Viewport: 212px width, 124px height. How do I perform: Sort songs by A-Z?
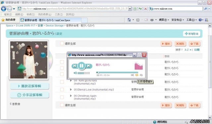[x=188, y=50]
